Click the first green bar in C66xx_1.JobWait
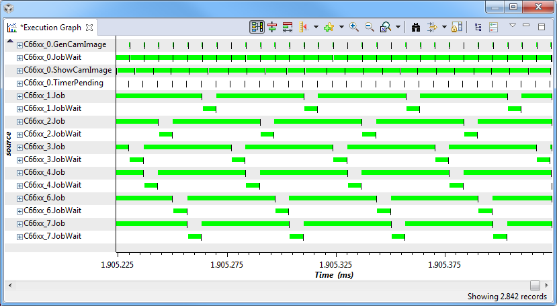 (x=209, y=109)
